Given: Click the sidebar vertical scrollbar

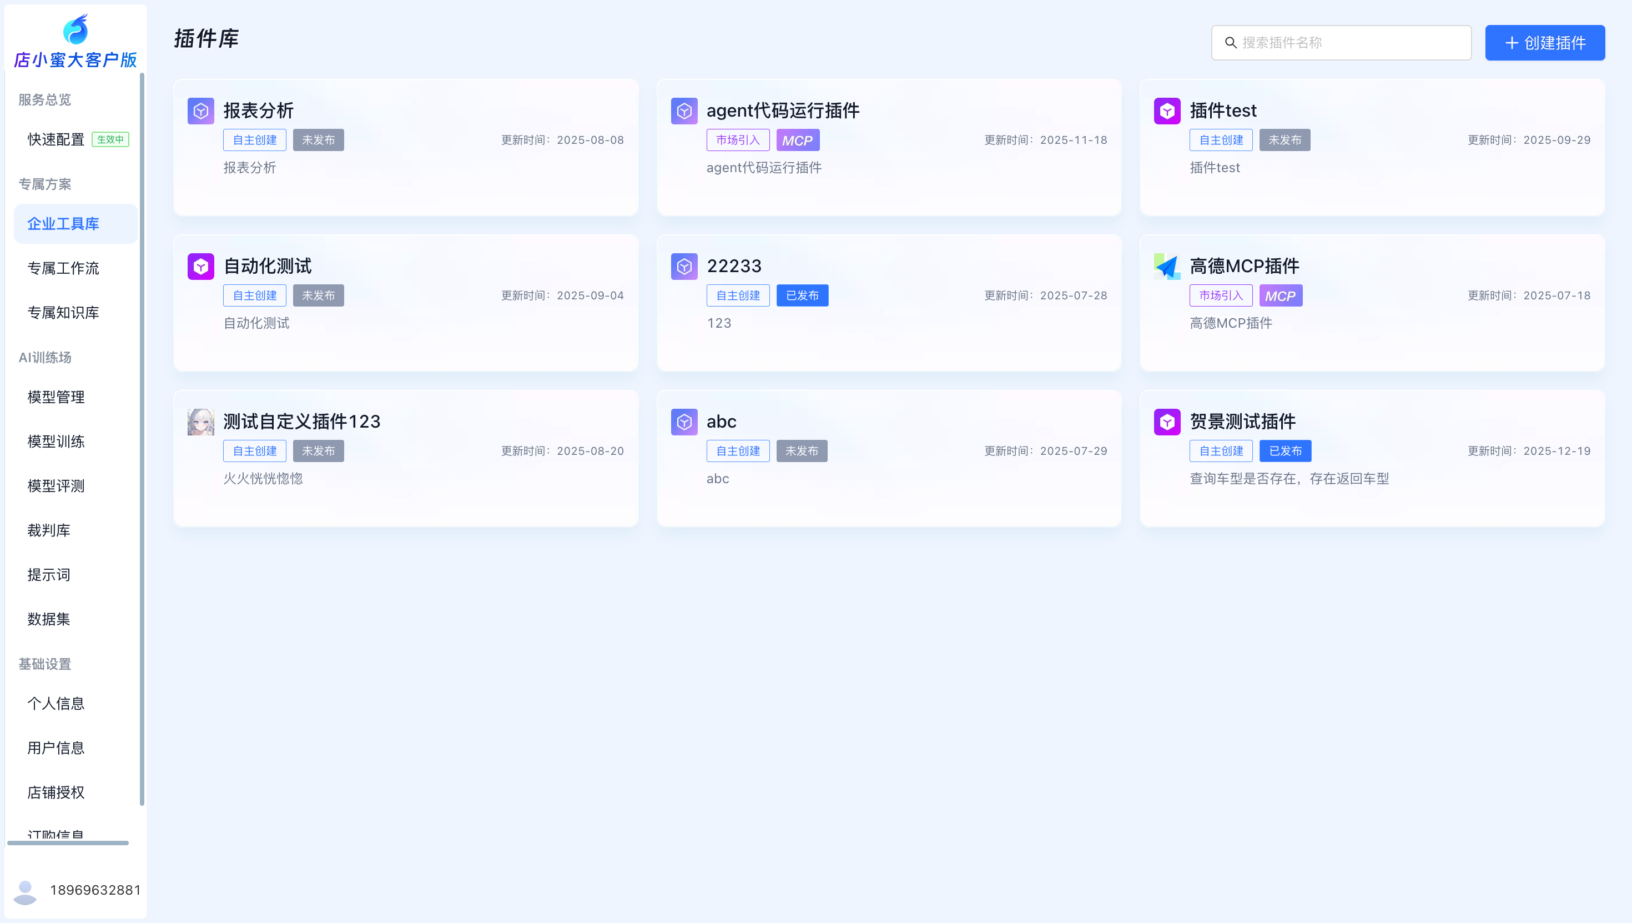Looking at the screenshot, I should coord(142,438).
